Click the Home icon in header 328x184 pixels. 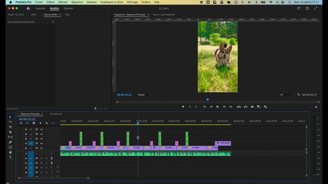pyautogui.click(x=28, y=8)
